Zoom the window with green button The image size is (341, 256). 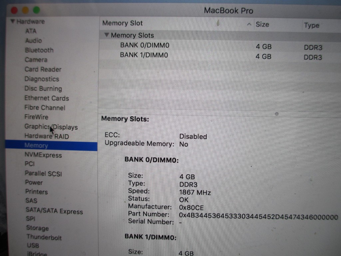click(x=37, y=10)
